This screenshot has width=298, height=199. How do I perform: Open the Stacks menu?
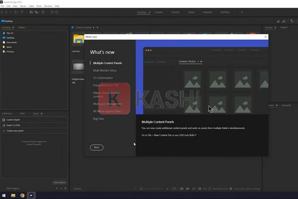22,5
